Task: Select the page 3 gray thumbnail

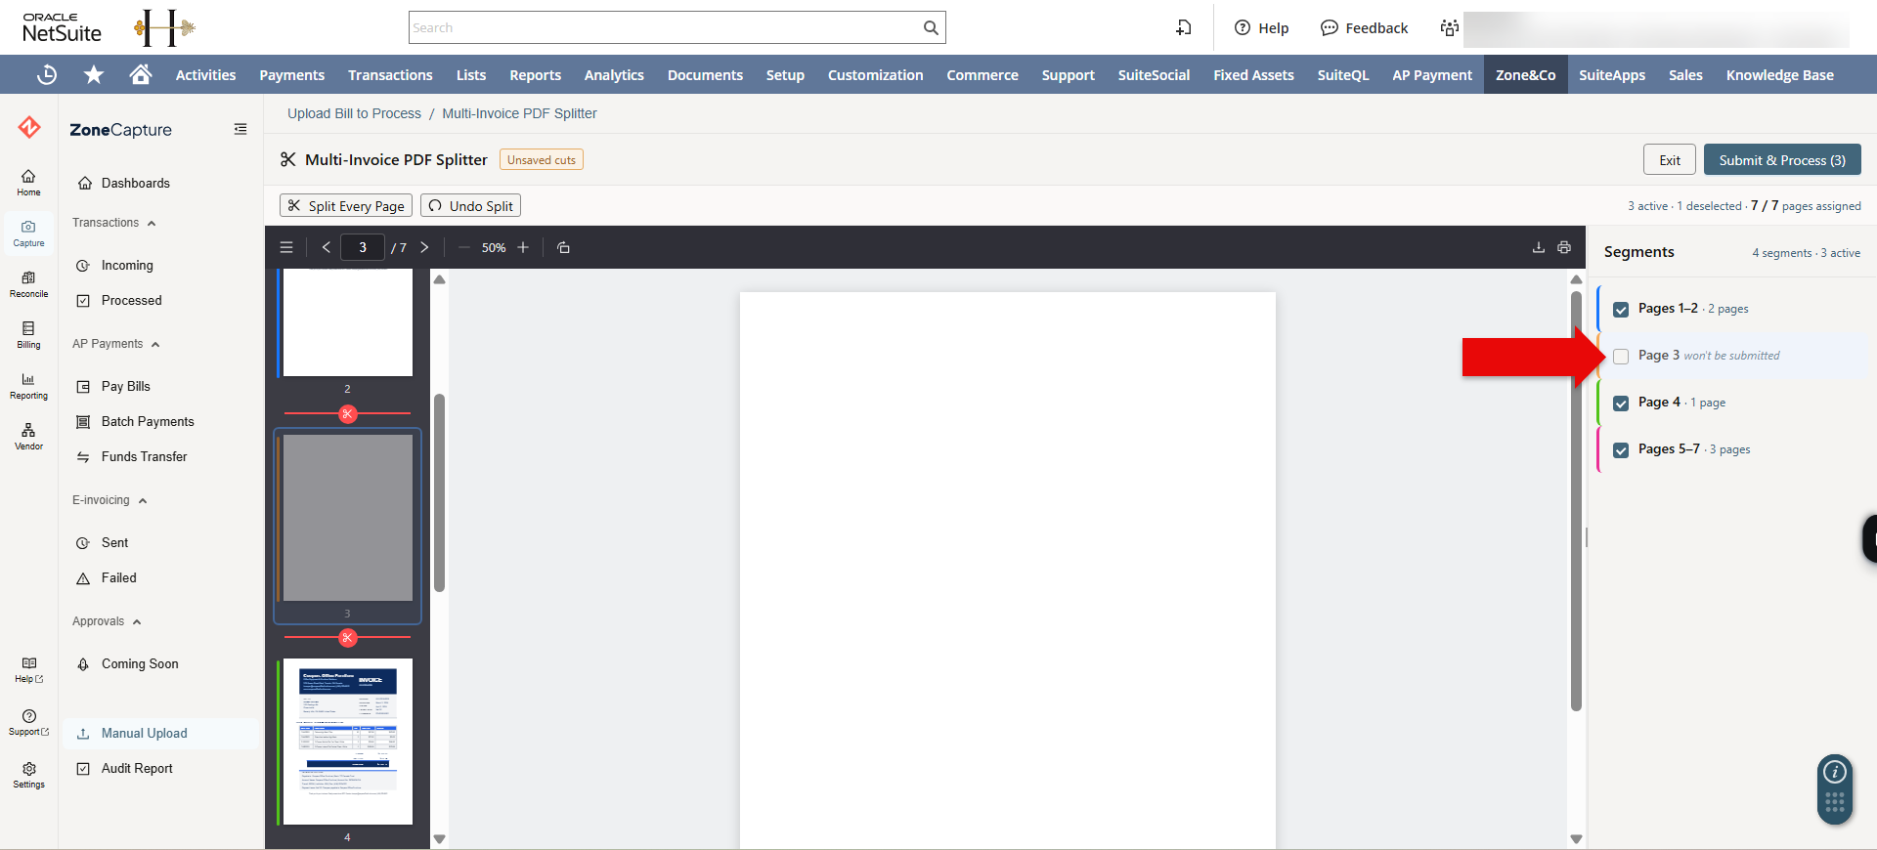Action: point(347,518)
